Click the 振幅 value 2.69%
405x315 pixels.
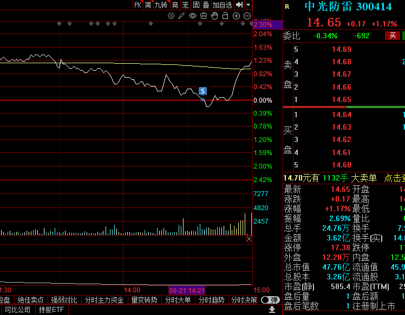point(339,219)
